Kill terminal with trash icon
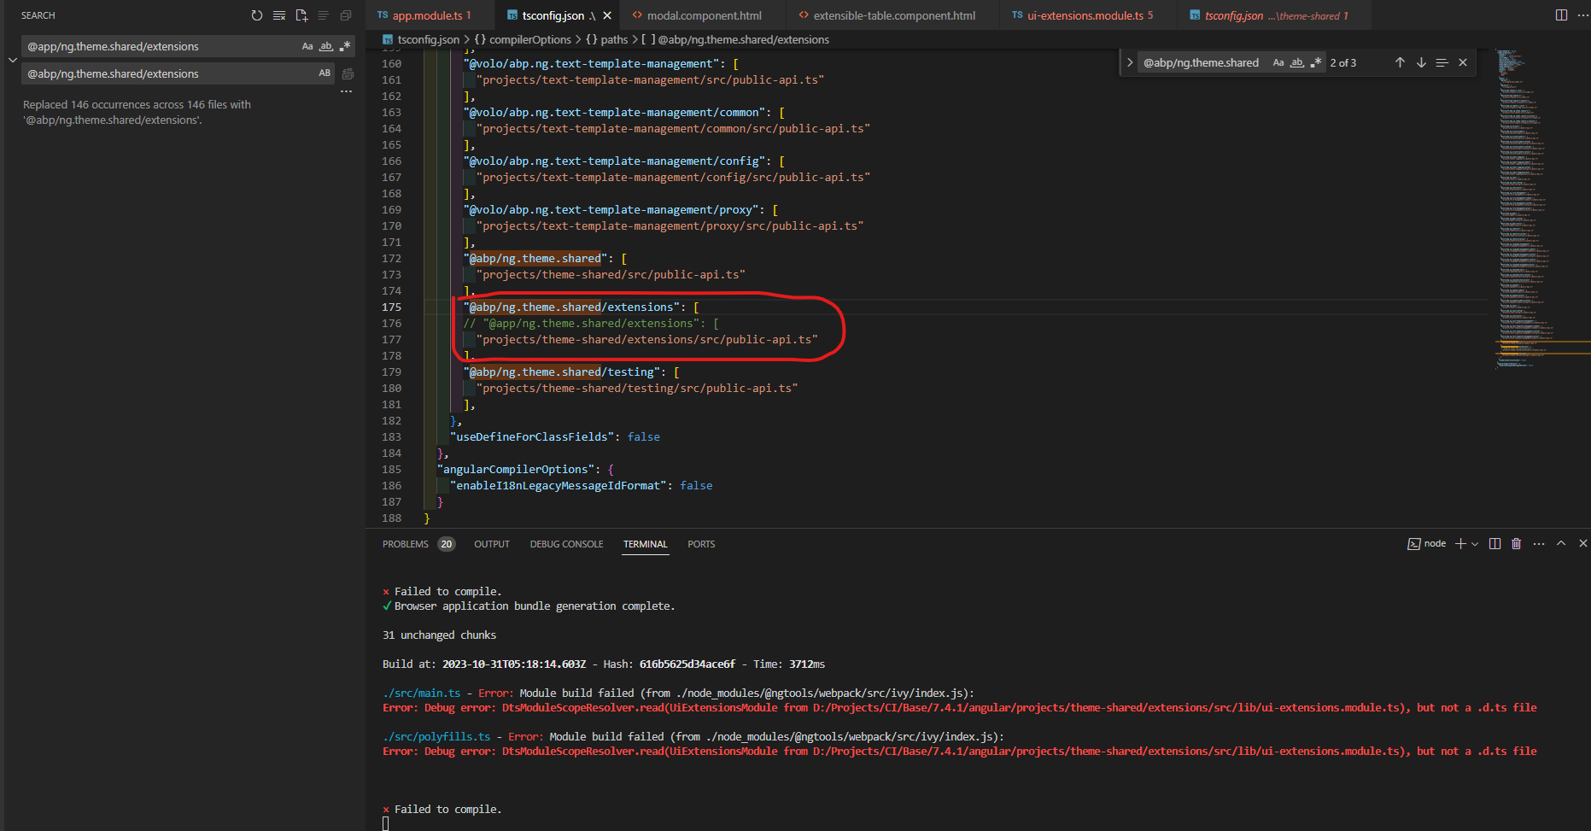Viewport: 1591px width, 831px height. coord(1517,544)
